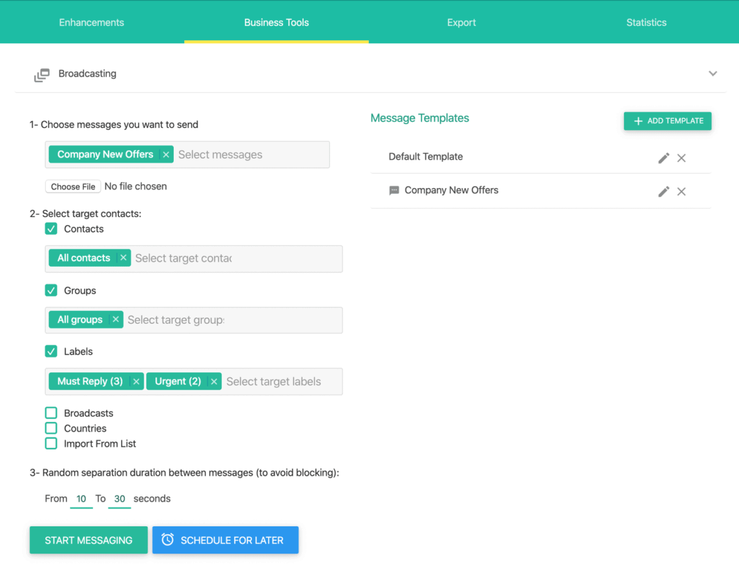Tick the Import From List checkbox
739x572 pixels.
51,443
